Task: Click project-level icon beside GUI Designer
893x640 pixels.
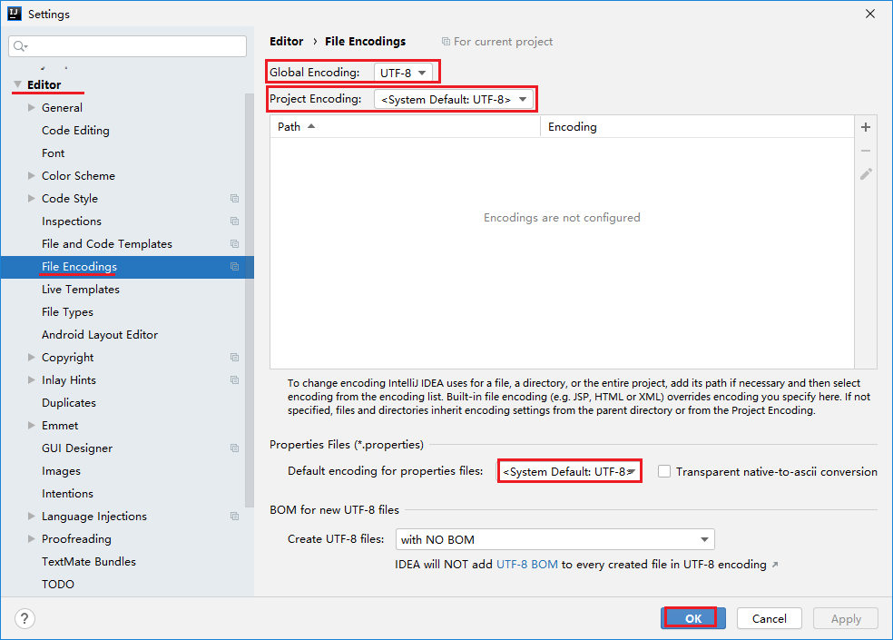Action: (x=235, y=448)
